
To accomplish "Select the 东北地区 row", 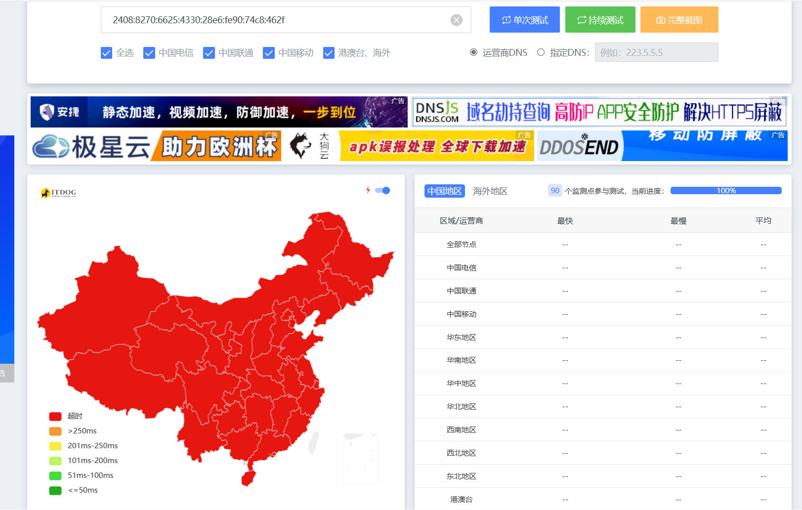I will coord(603,476).
